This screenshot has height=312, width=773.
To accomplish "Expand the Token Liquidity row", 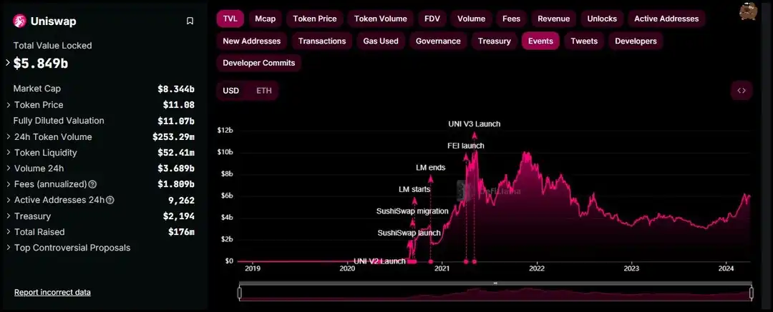I will coord(9,153).
